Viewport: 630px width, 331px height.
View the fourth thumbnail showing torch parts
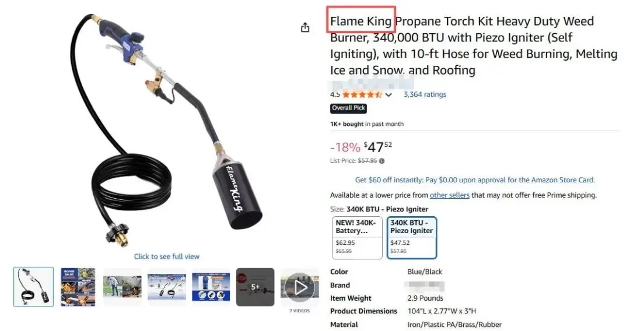click(167, 287)
